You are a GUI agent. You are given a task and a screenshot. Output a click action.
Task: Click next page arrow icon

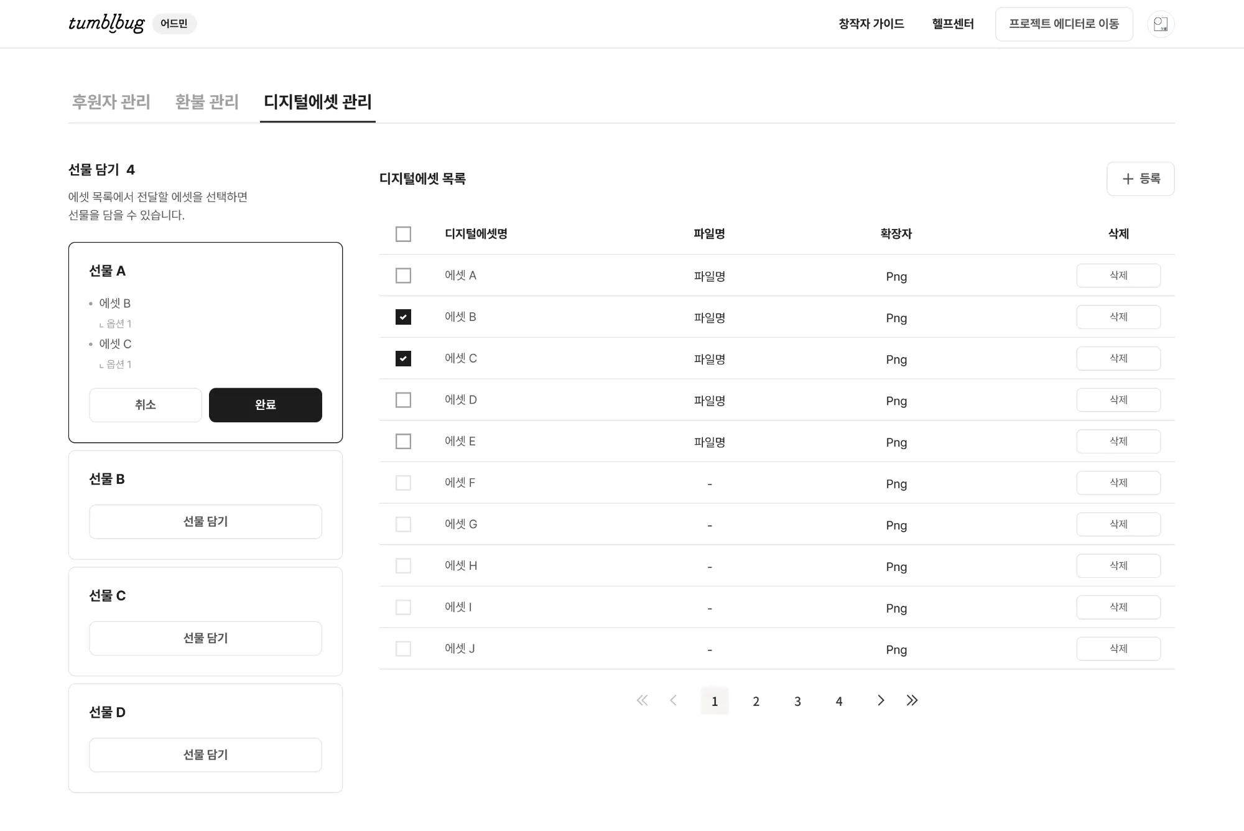pos(880,700)
